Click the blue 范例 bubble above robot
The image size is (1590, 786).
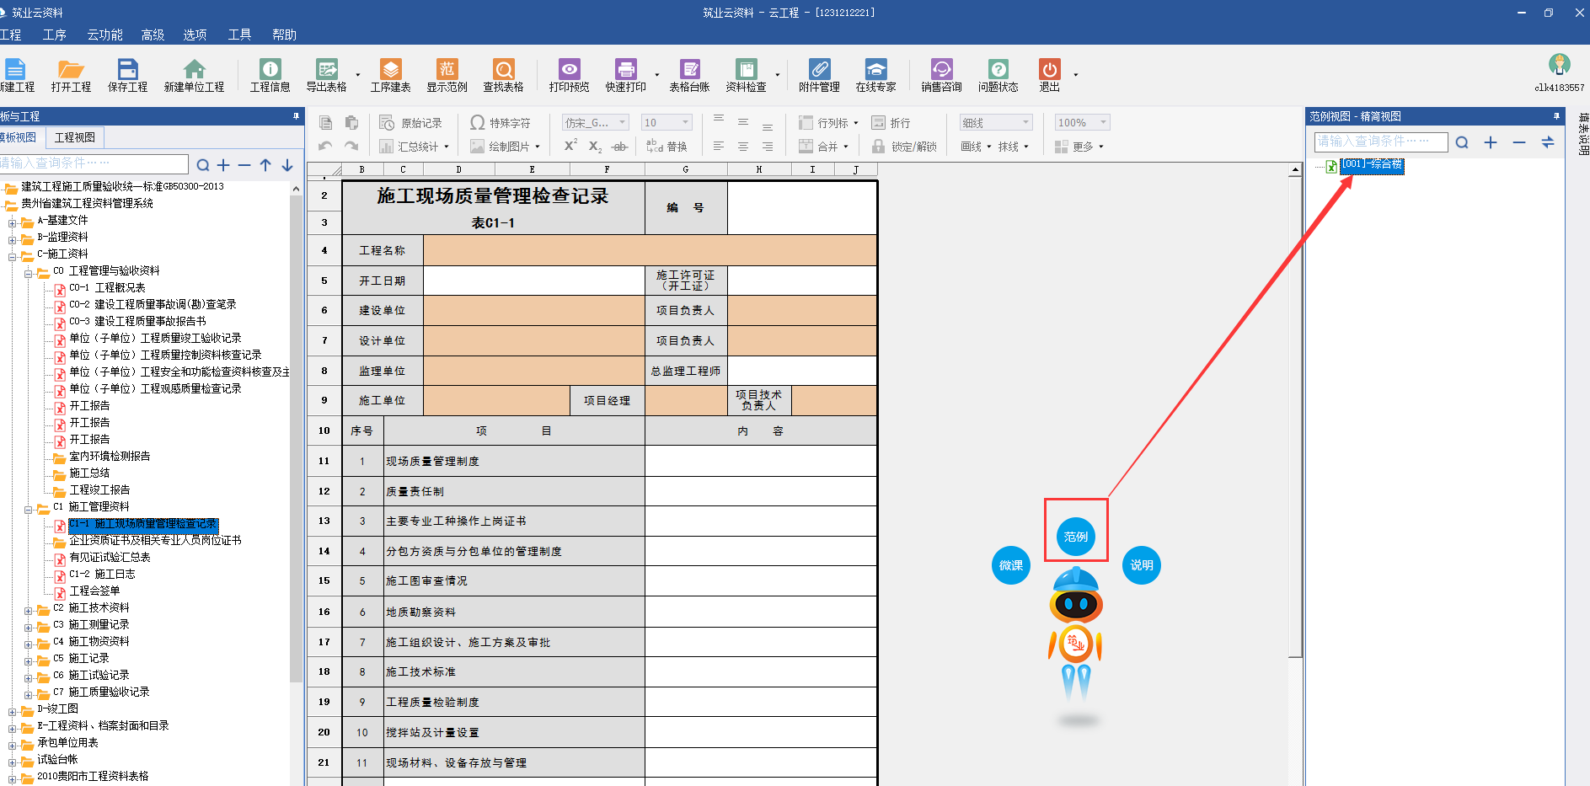pos(1075,537)
